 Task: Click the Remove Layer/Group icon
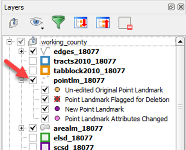[126, 23]
